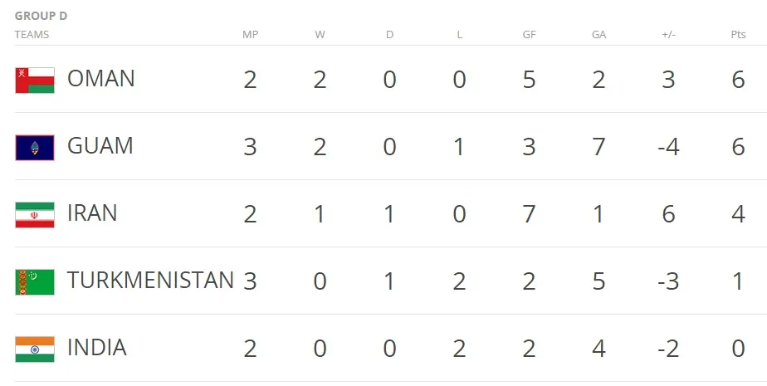The image size is (767, 386).
Task: Click the Pts column header
Action: 738,35
